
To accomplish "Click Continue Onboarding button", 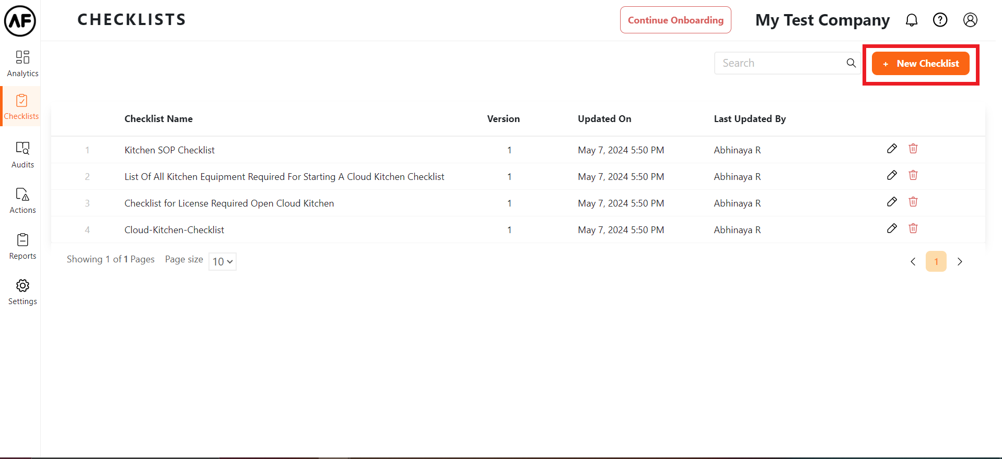I will pyautogui.click(x=675, y=20).
